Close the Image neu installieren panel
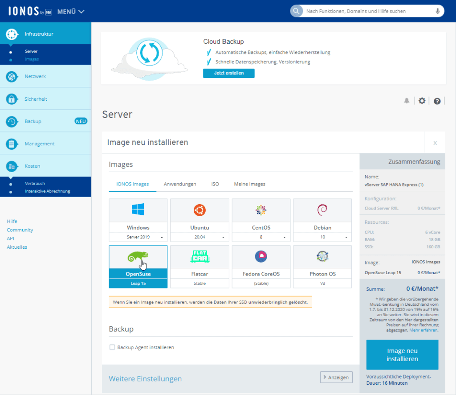 [435, 143]
